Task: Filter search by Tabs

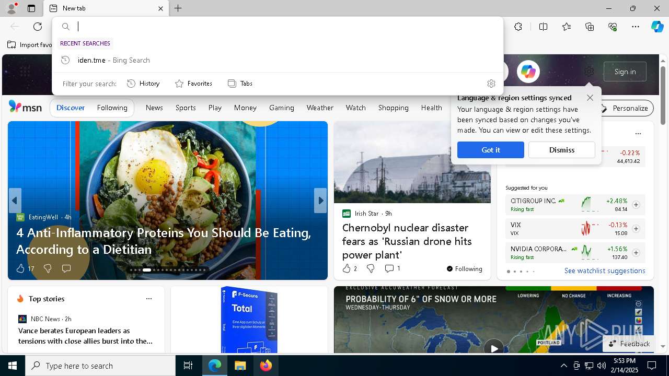Action: click(x=240, y=84)
